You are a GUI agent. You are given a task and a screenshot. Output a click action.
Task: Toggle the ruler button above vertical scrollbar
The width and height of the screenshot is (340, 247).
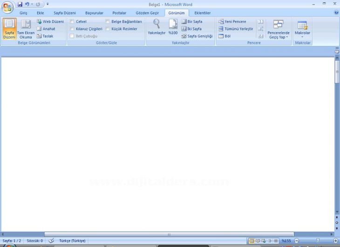pyautogui.click(x=337, y=52)
